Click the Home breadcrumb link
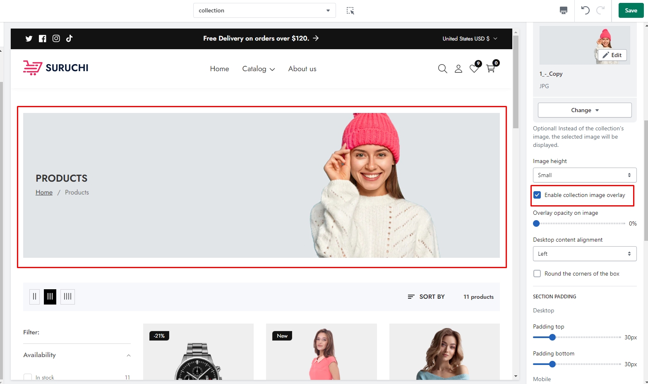 point(44,192)
